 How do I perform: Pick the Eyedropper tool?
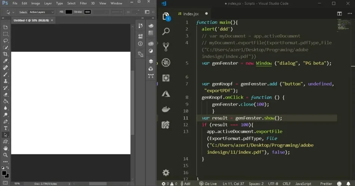6,61
